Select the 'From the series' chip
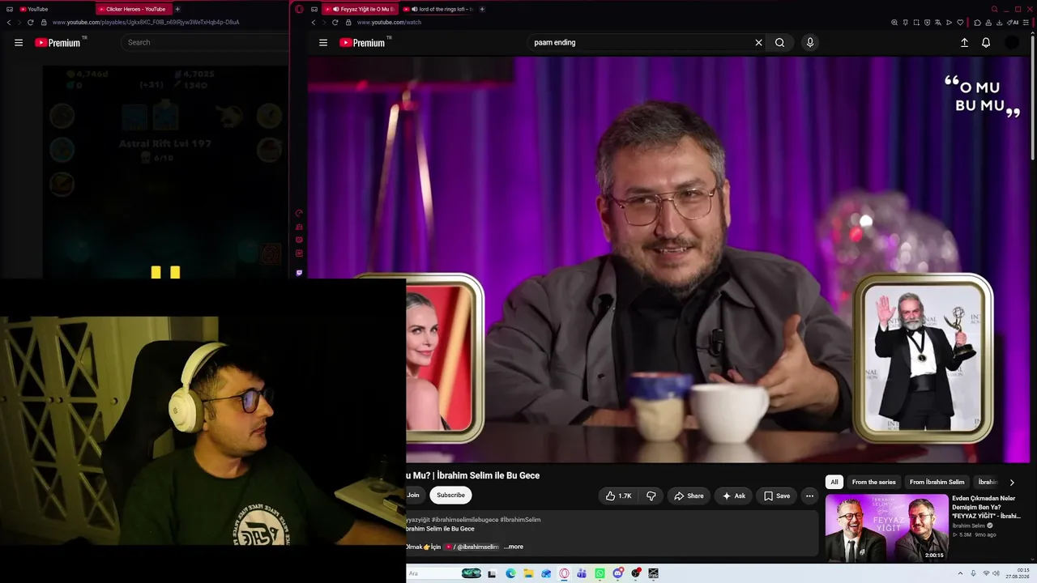This screenshot has height=583, width=1037. tap(873, 482)
